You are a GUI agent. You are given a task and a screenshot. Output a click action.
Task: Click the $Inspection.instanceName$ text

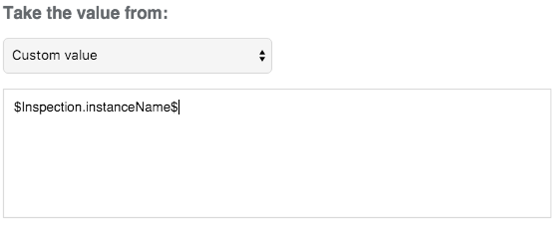coord(96,107)
